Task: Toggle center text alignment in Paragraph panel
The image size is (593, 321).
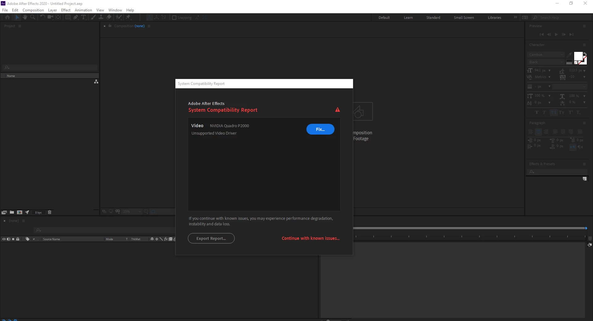Action: (x=538, y=132)
